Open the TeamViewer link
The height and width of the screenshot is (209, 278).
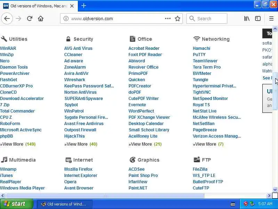(x=205, y=61)
